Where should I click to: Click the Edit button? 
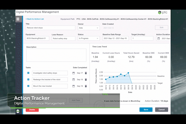[162, 27]
